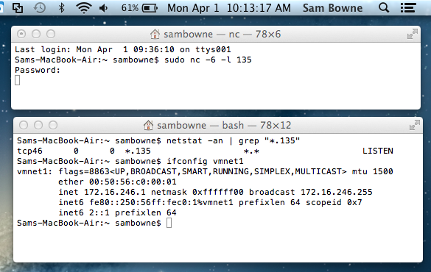The width and height of the screenshot is (431, 272).
Task: Minimize the bash terminal window
Action: (38, 125)
